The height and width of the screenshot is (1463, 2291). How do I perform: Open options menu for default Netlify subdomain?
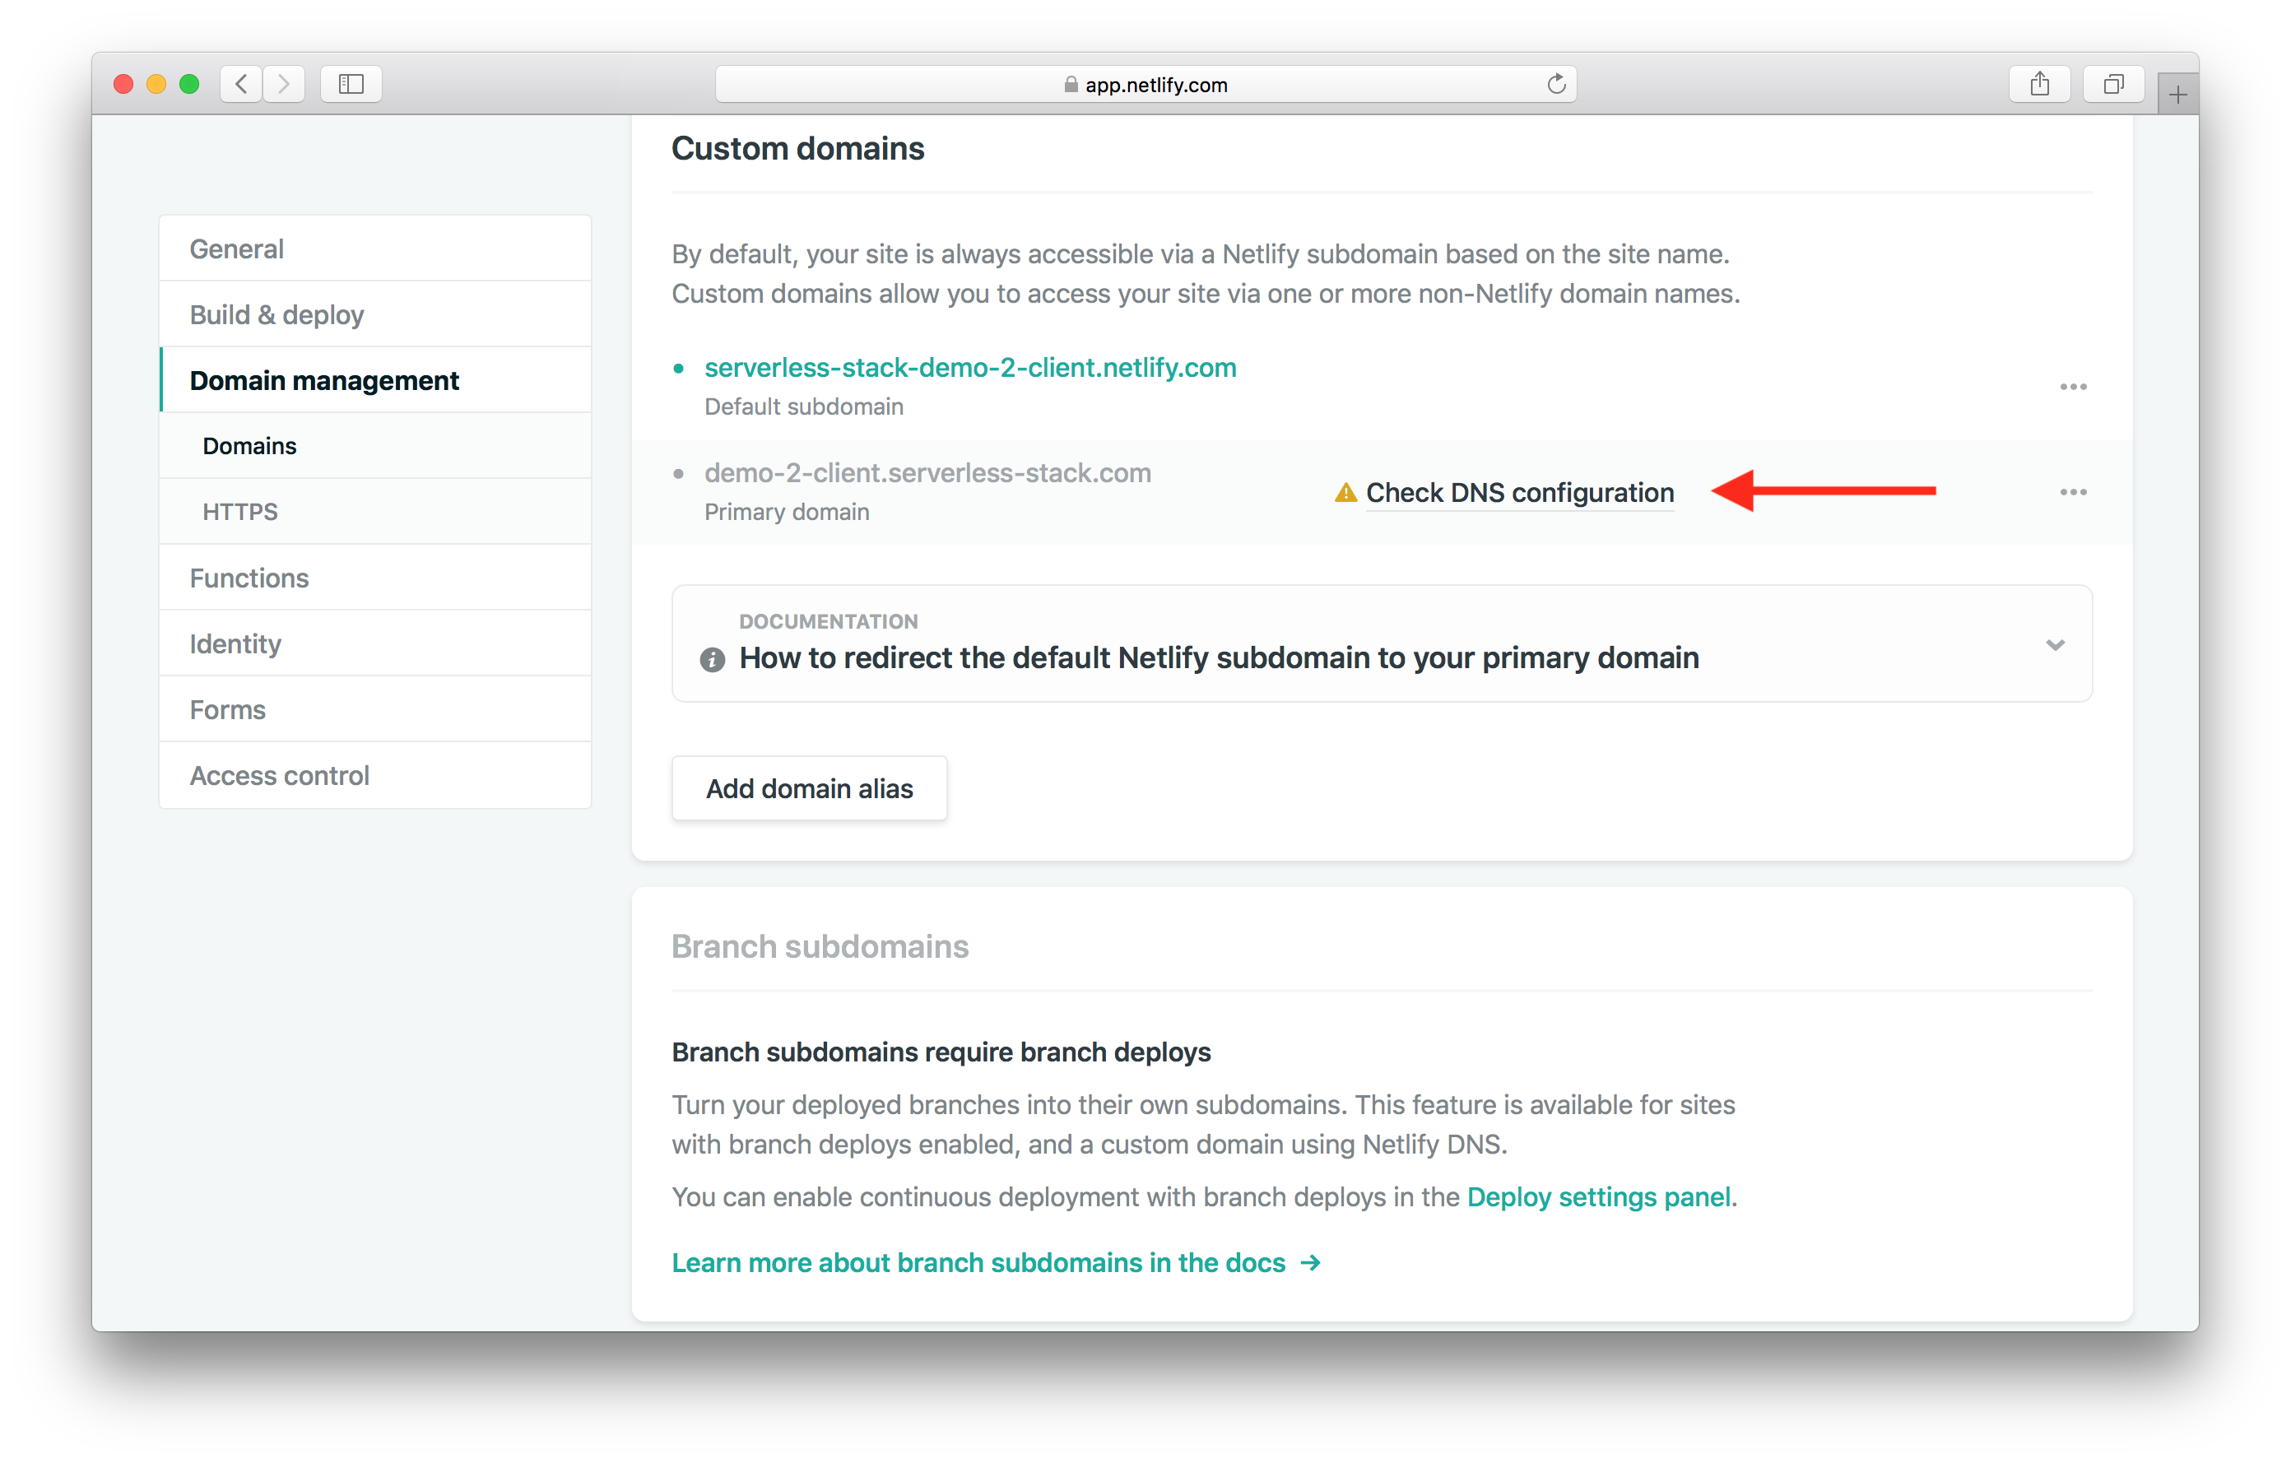[2073, 388]
